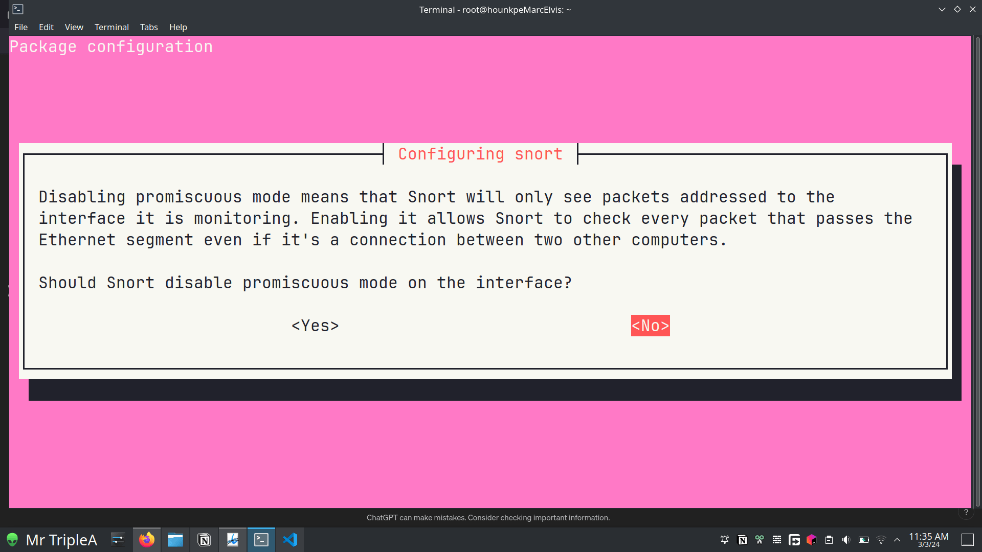Open the clipboard tray icon

click(x=829, y=540)
